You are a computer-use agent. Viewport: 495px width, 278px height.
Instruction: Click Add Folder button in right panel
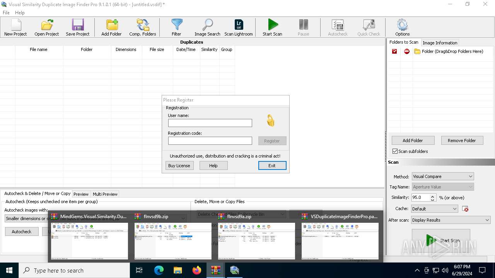tap(413, 141)
